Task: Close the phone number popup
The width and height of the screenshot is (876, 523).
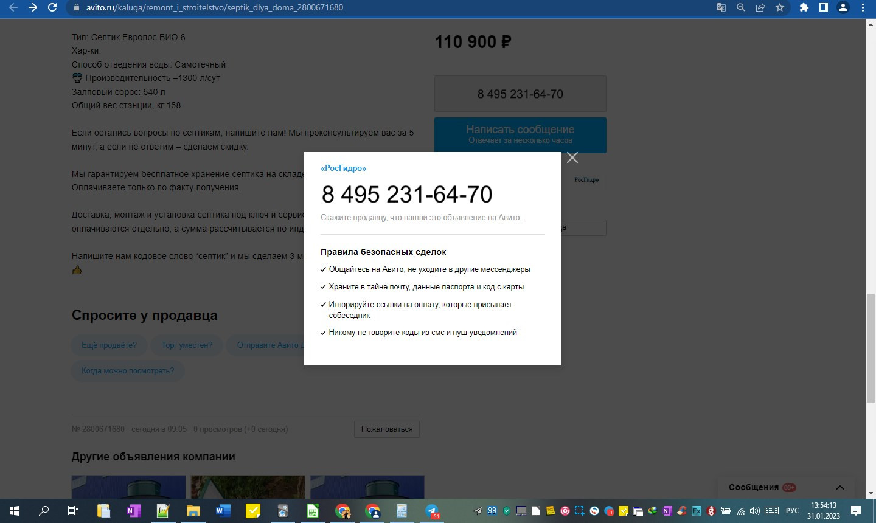Action: pyautogui.click(x=572, y=158)
